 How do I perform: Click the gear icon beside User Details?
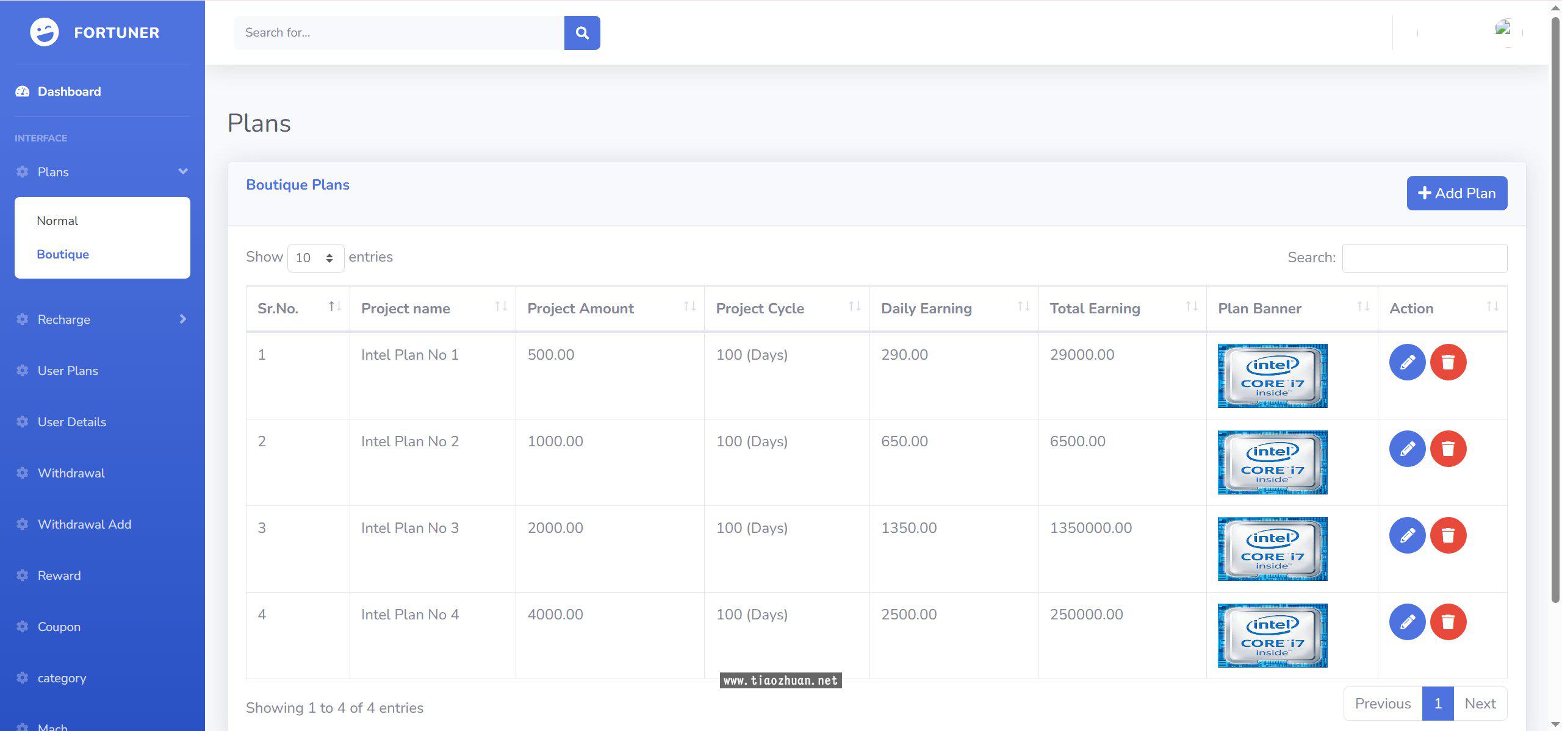tap(23, 422)
